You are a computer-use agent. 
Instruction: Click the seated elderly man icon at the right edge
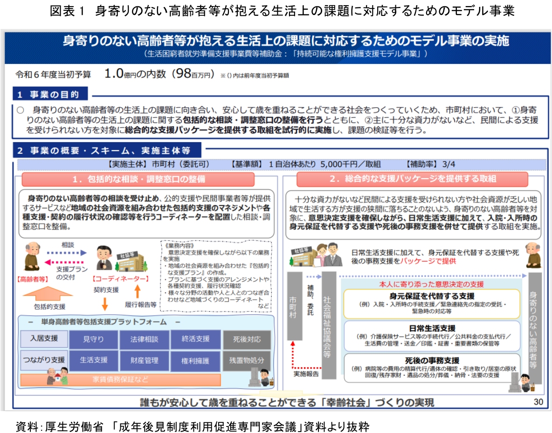tap(533, 255)
